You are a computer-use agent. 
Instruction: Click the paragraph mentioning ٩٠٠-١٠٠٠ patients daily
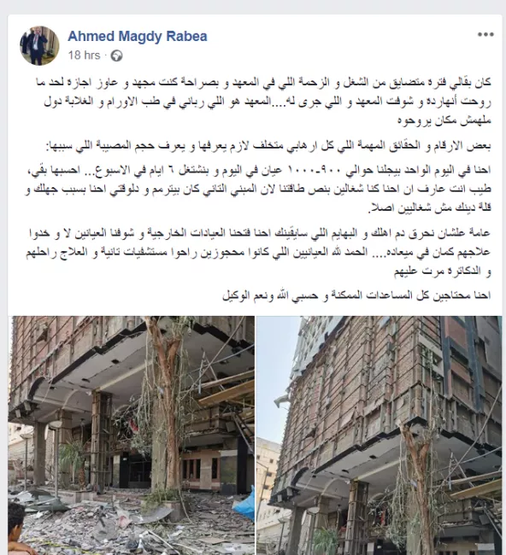click(258, 189)
